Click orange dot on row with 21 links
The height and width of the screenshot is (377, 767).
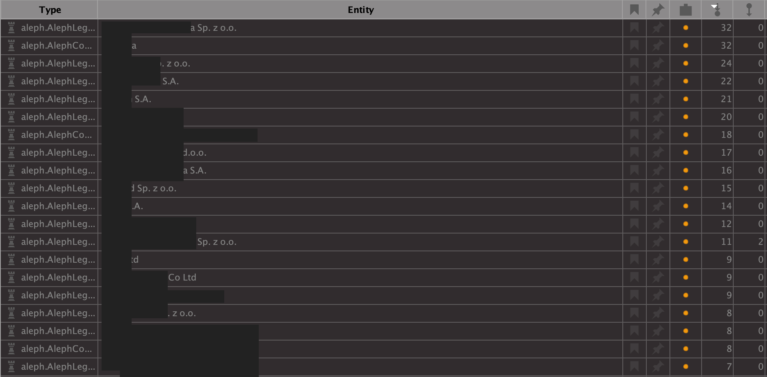click(x=686, y=99)
